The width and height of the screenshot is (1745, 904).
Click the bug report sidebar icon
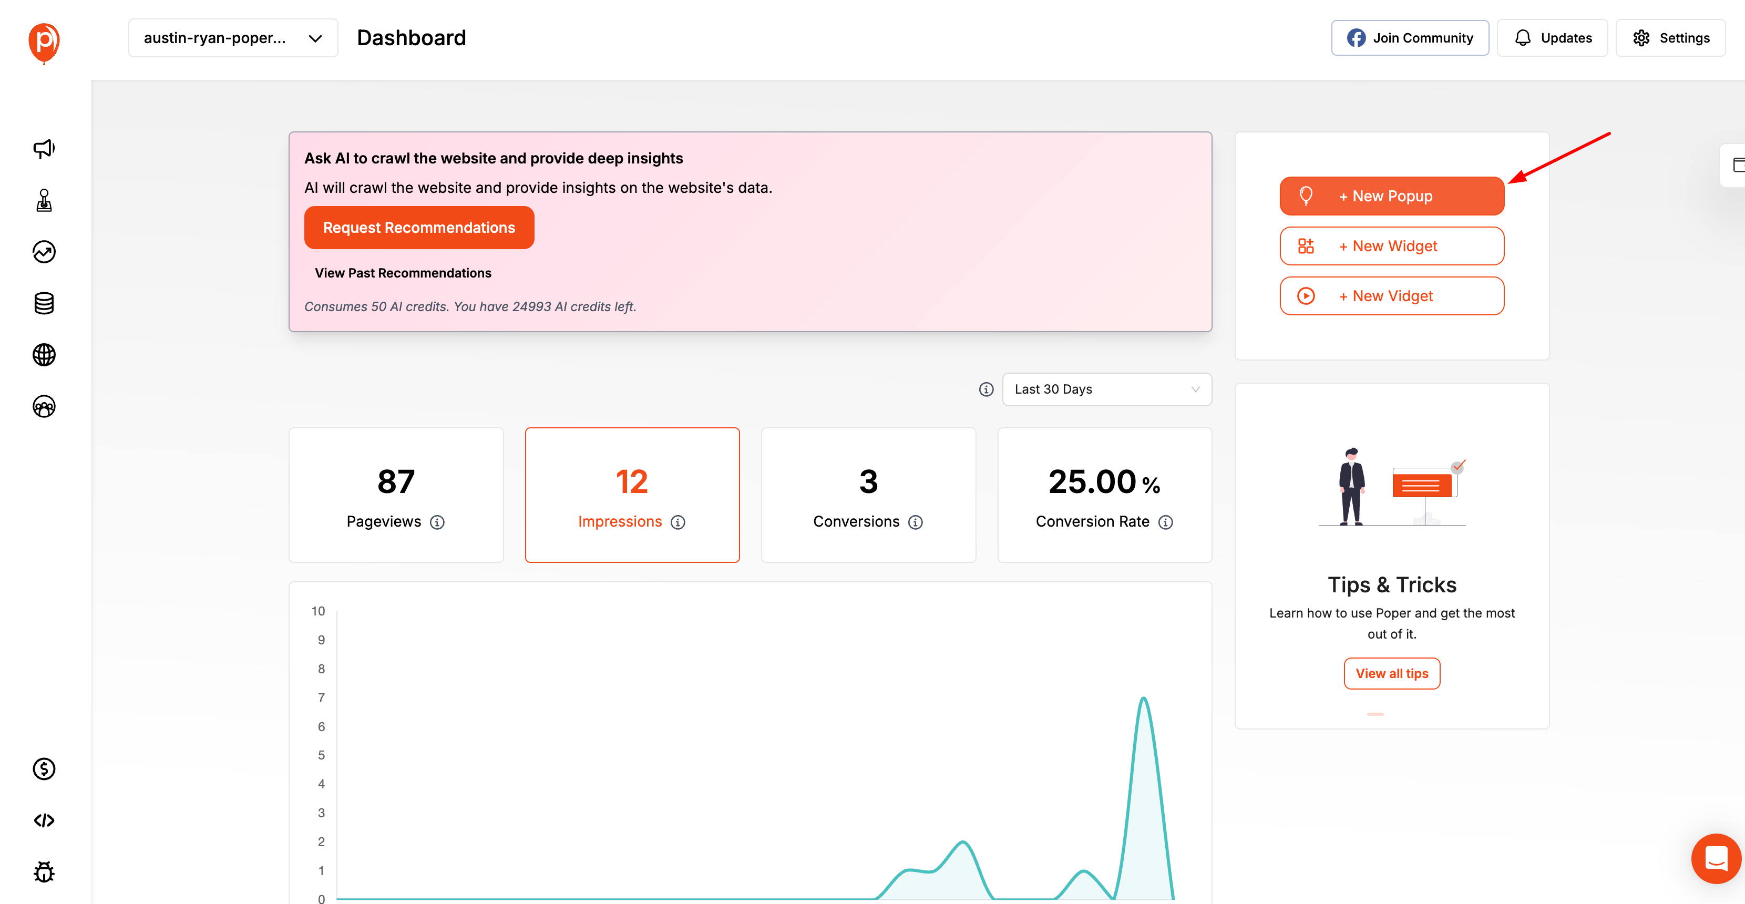pos(44,872)
